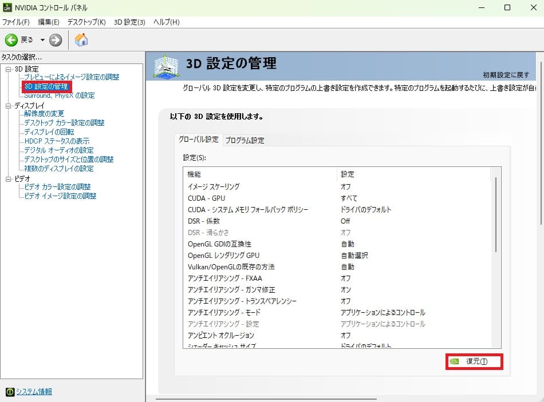The height and width of the screenshot is (402, 544).
Task: Select アンビエント オクルージョン row
Action: tap(337, 336)
